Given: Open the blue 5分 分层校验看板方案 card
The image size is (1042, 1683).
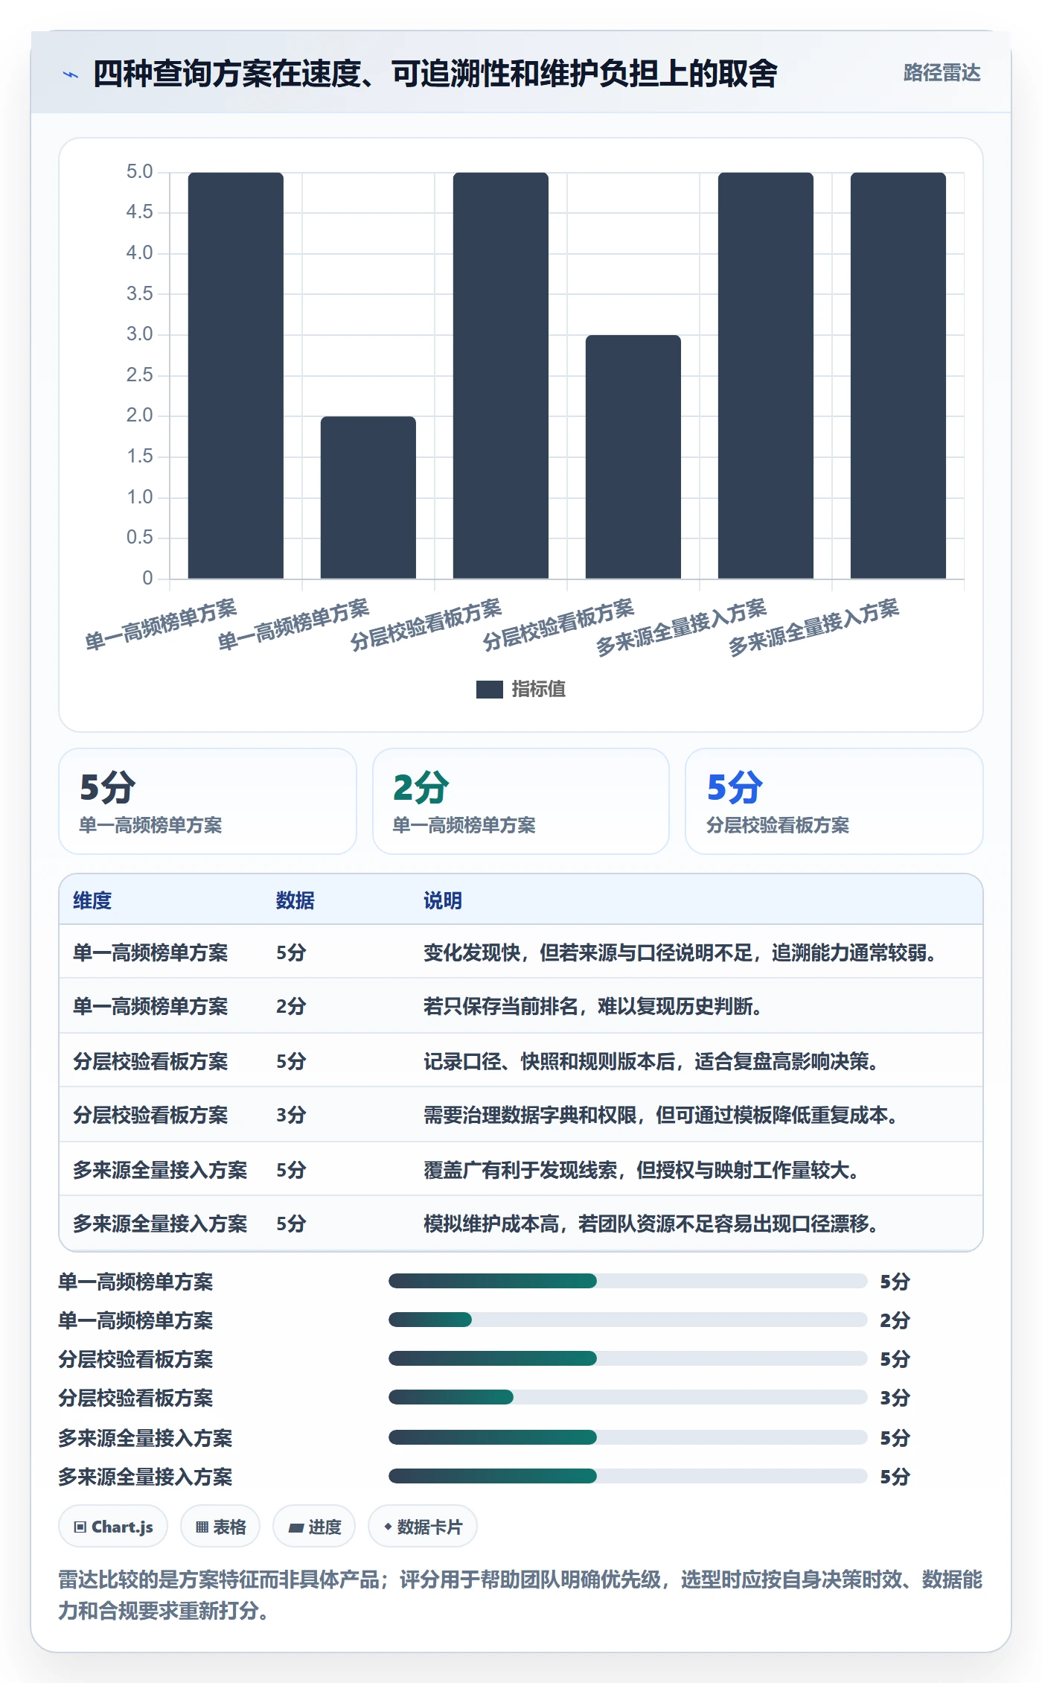Looking at the screenshot, I should click(x=834, y=801).
